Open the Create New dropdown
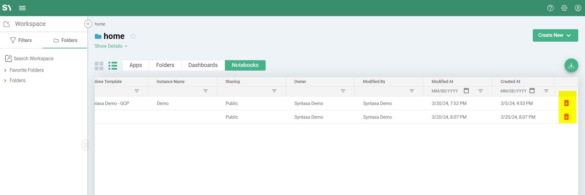The height and width of the screenshot is (195, 585). (555, 35)
